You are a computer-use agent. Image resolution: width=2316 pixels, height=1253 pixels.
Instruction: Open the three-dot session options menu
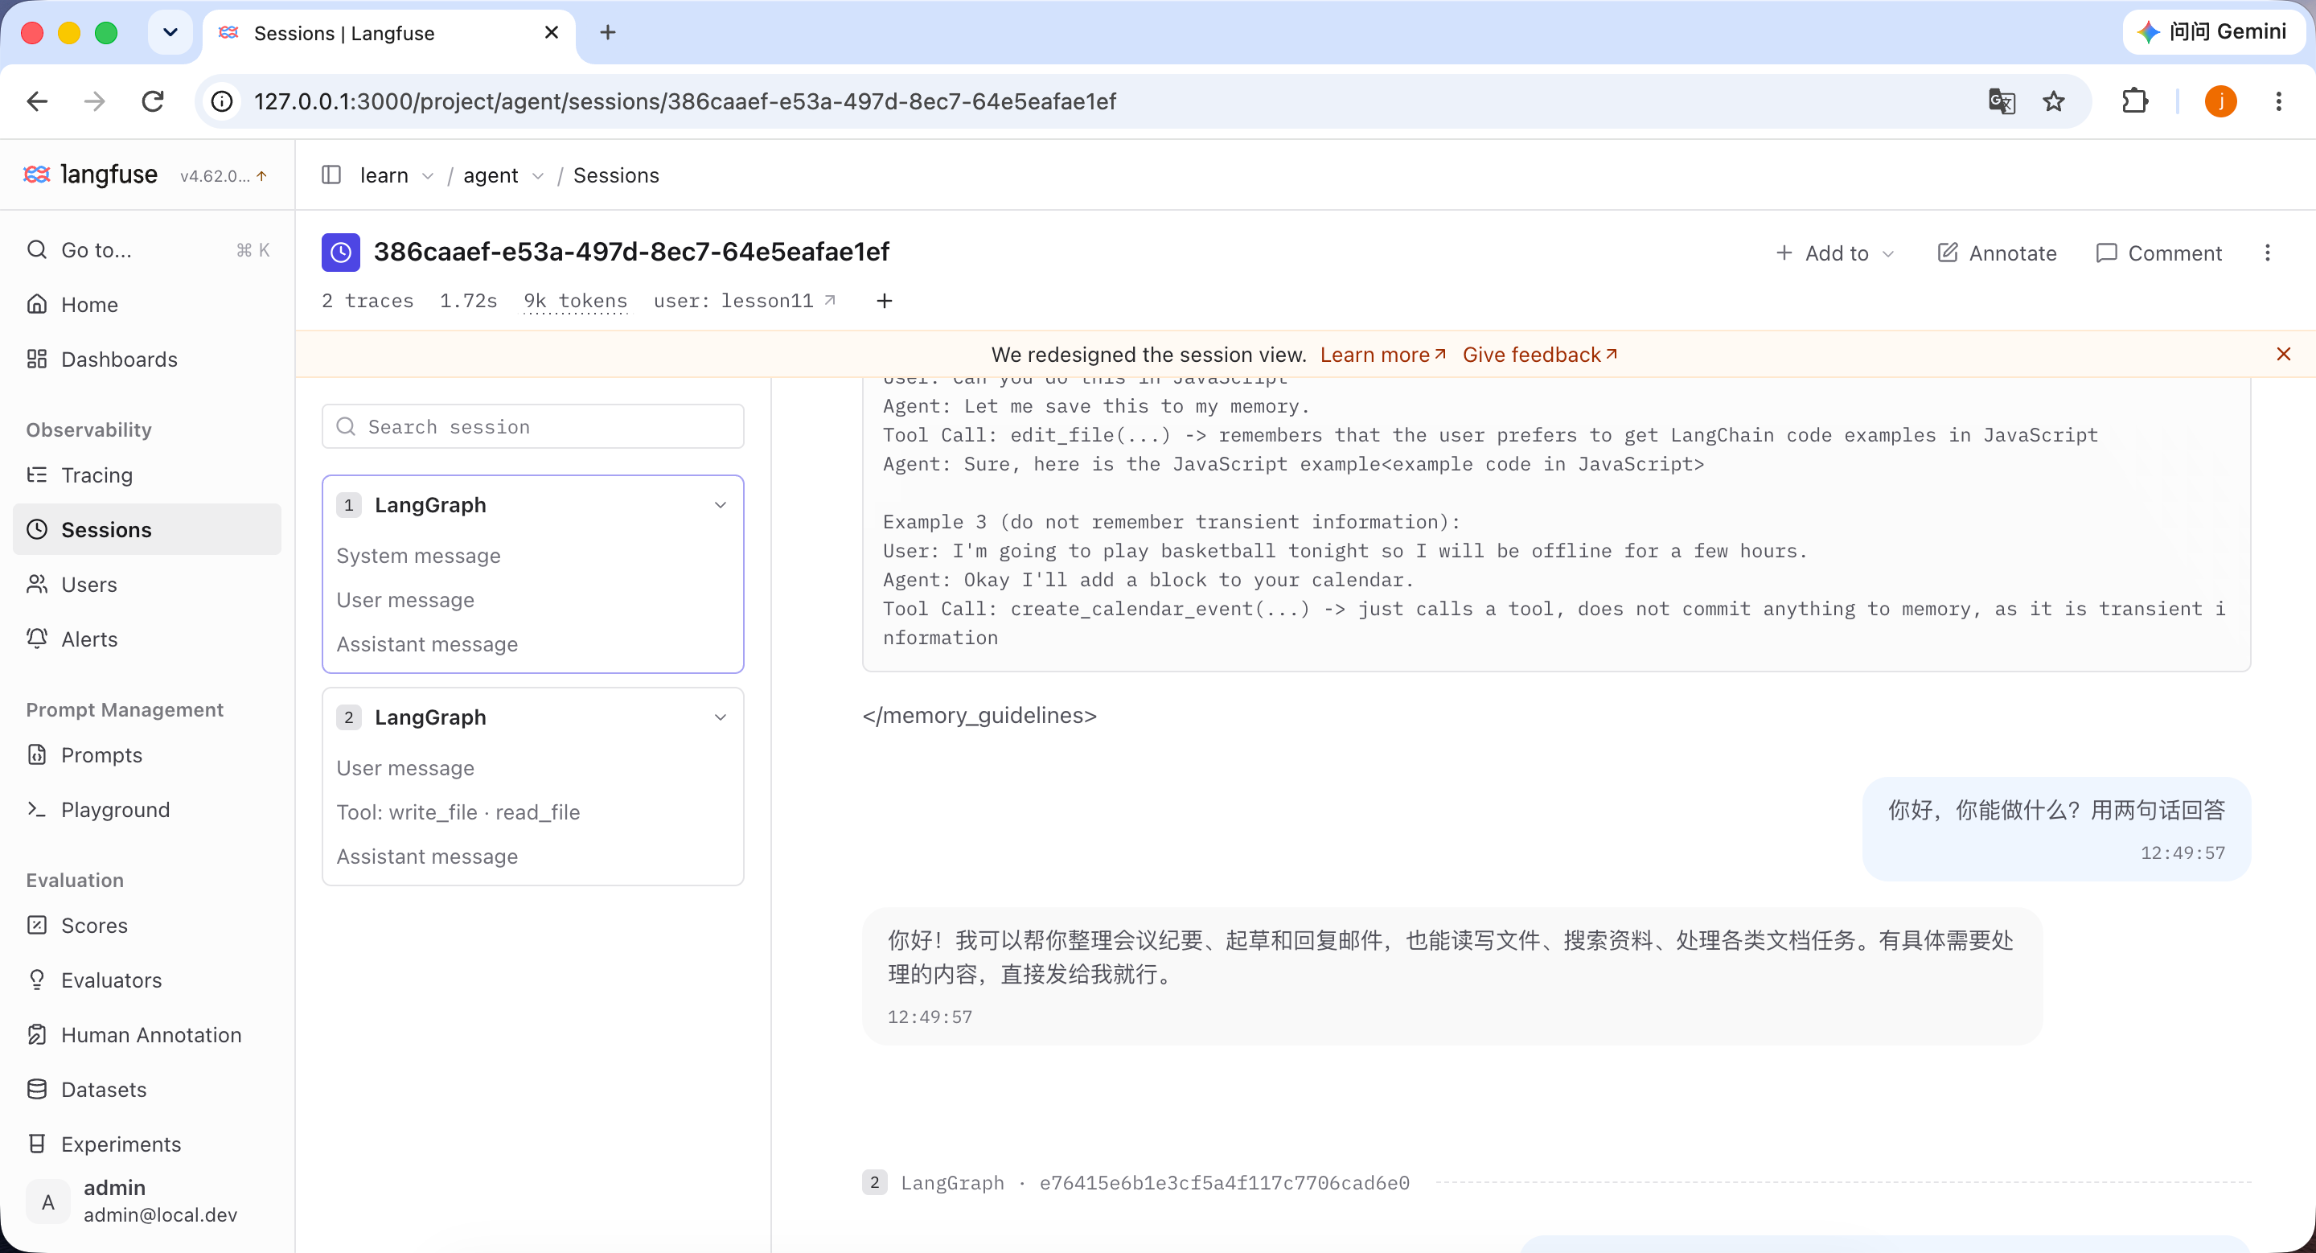pyautogui.click(x=2267, y=253)
